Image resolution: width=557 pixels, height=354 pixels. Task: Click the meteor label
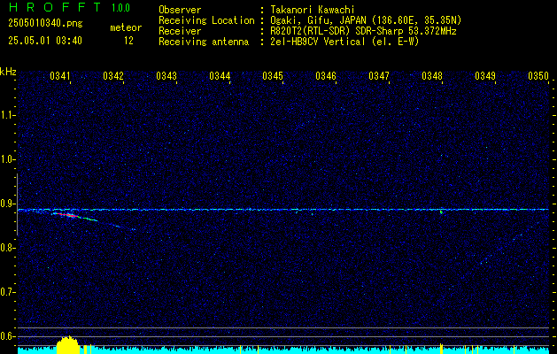pyautogui.click(x=126, y=27)
